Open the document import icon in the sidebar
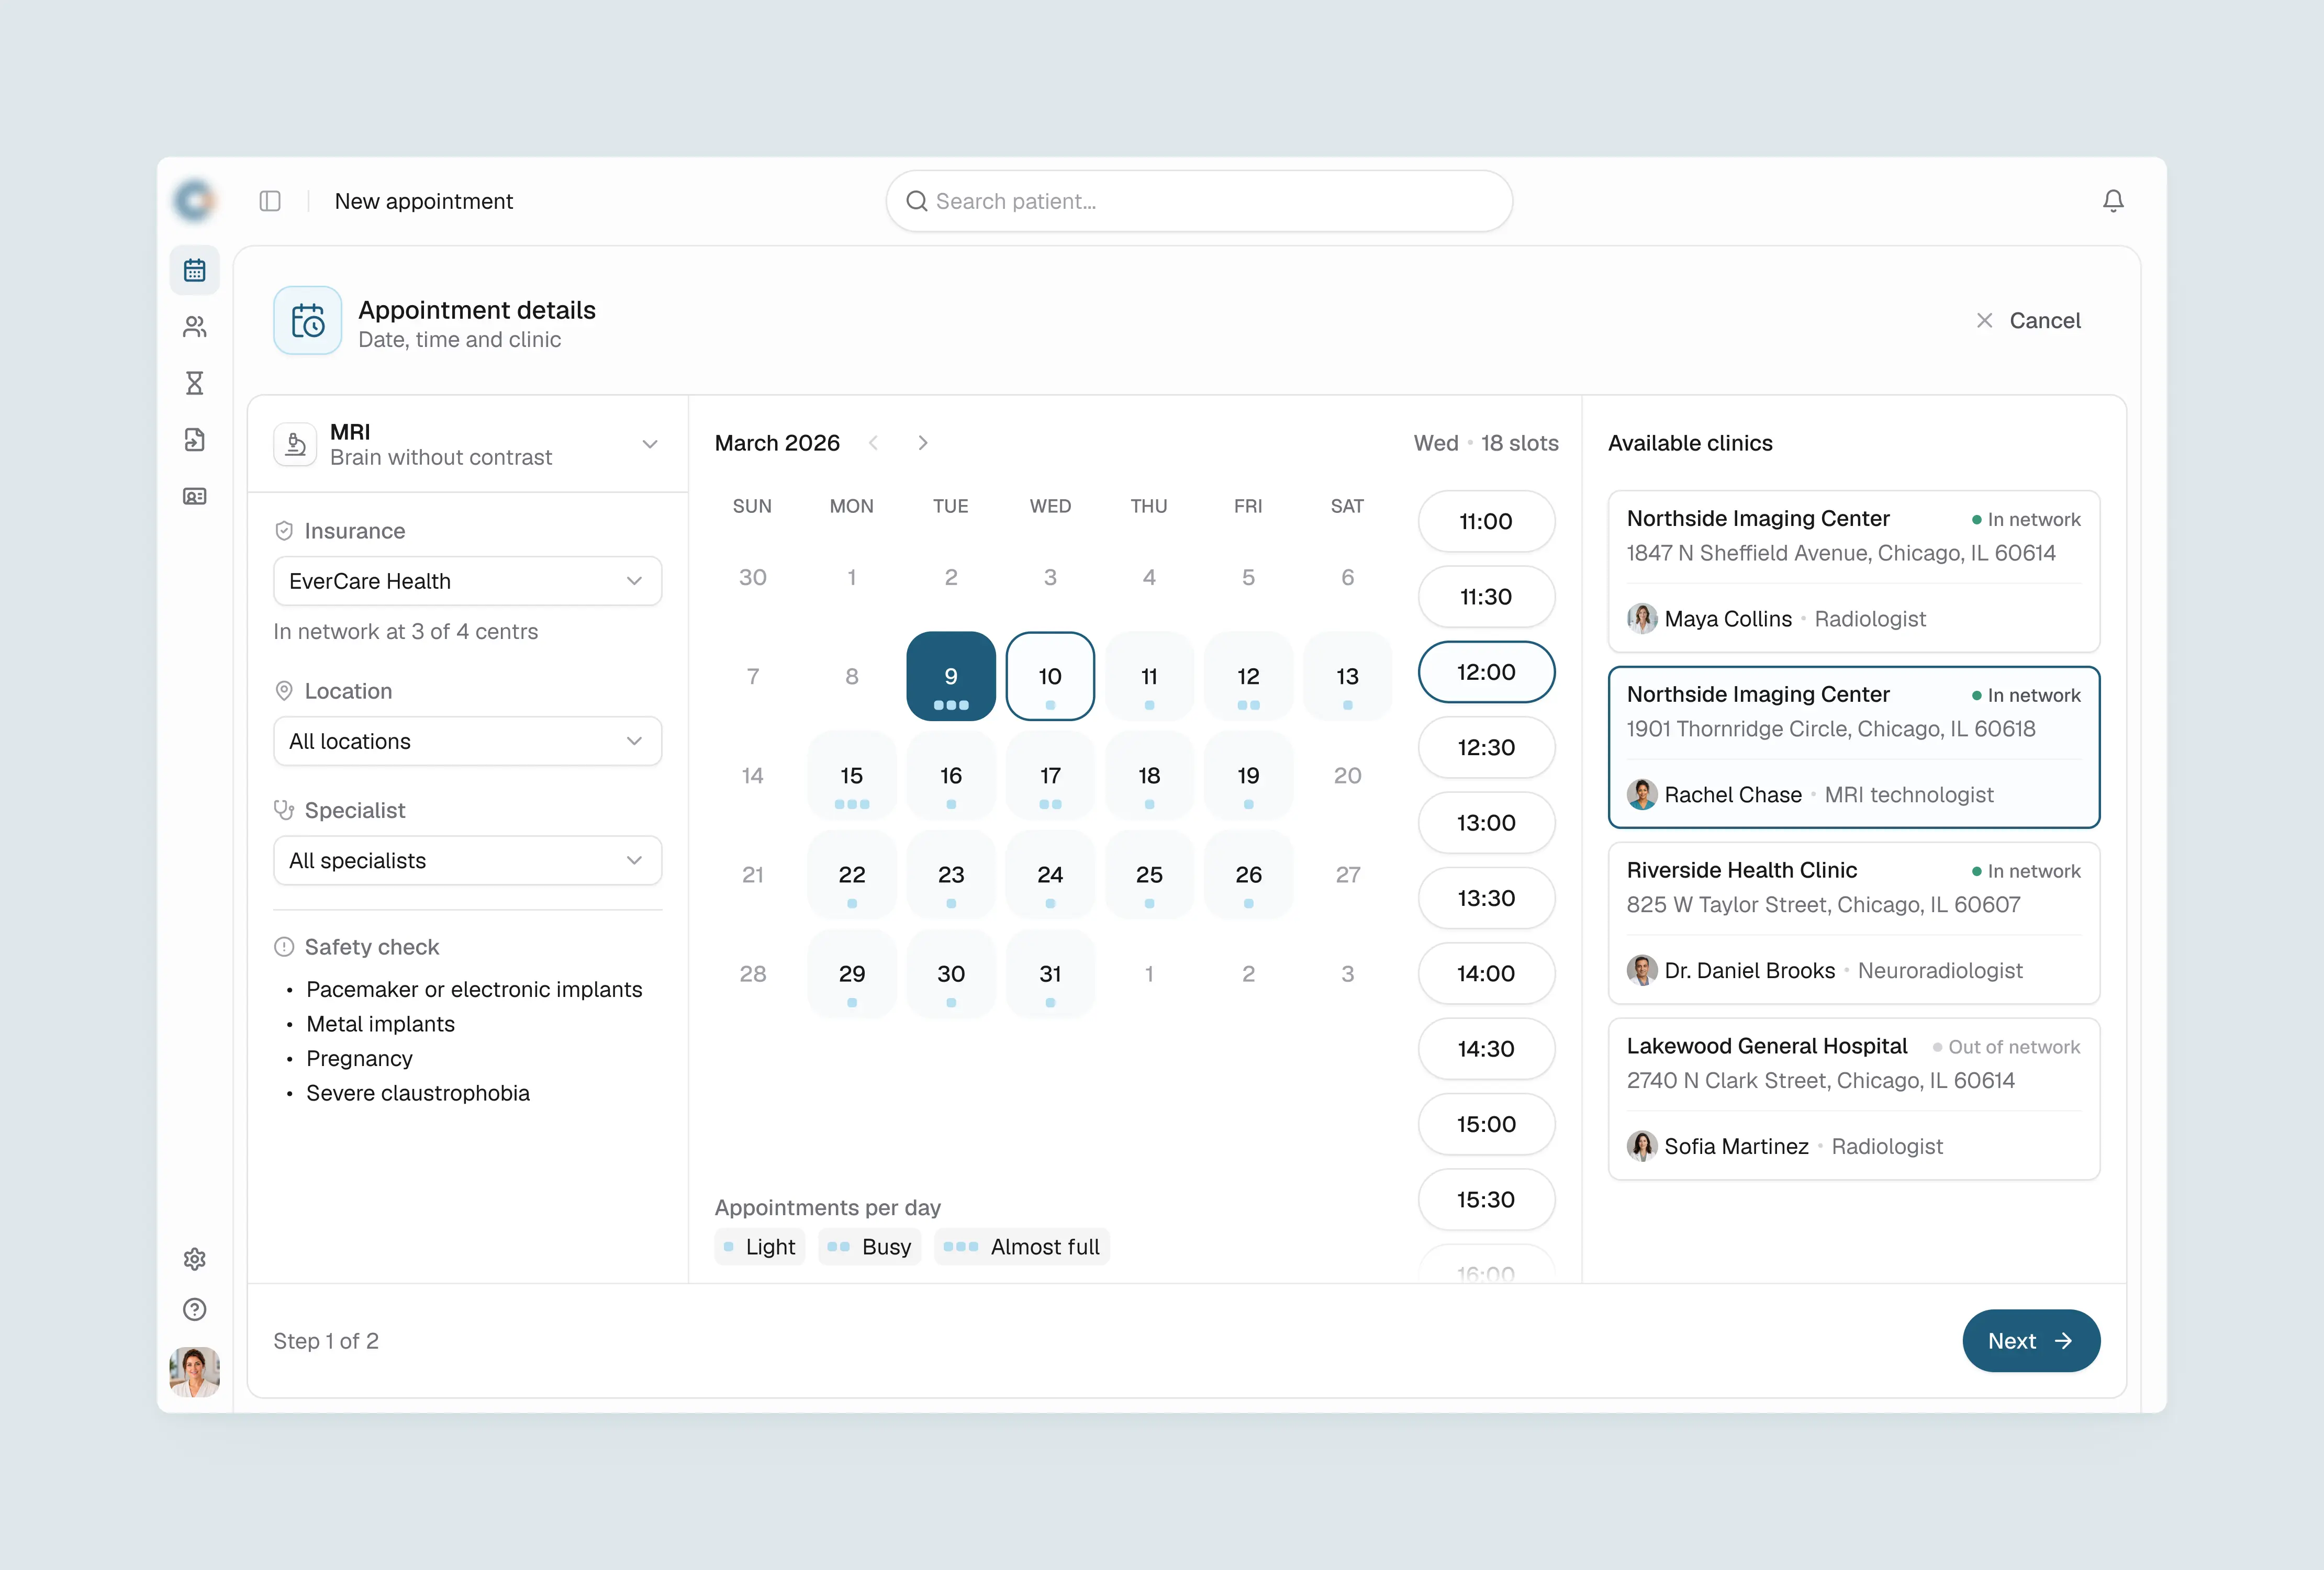This screenshot has width=2324, height=1570. [194, 440]
